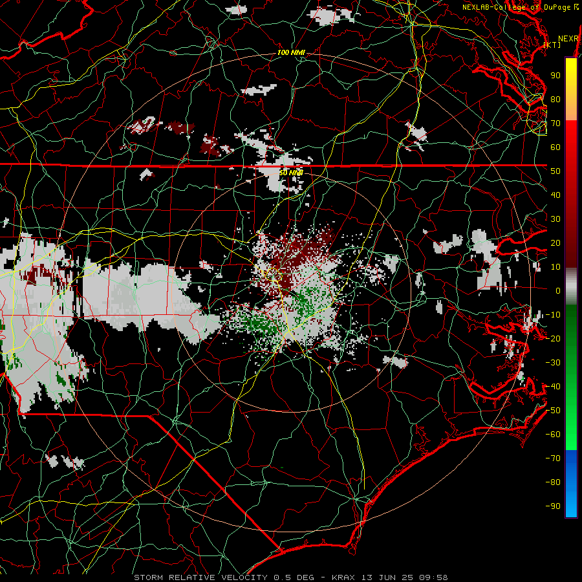Pick the gray zero segment on color bar
Screen dimensions: 582x582
571,286
